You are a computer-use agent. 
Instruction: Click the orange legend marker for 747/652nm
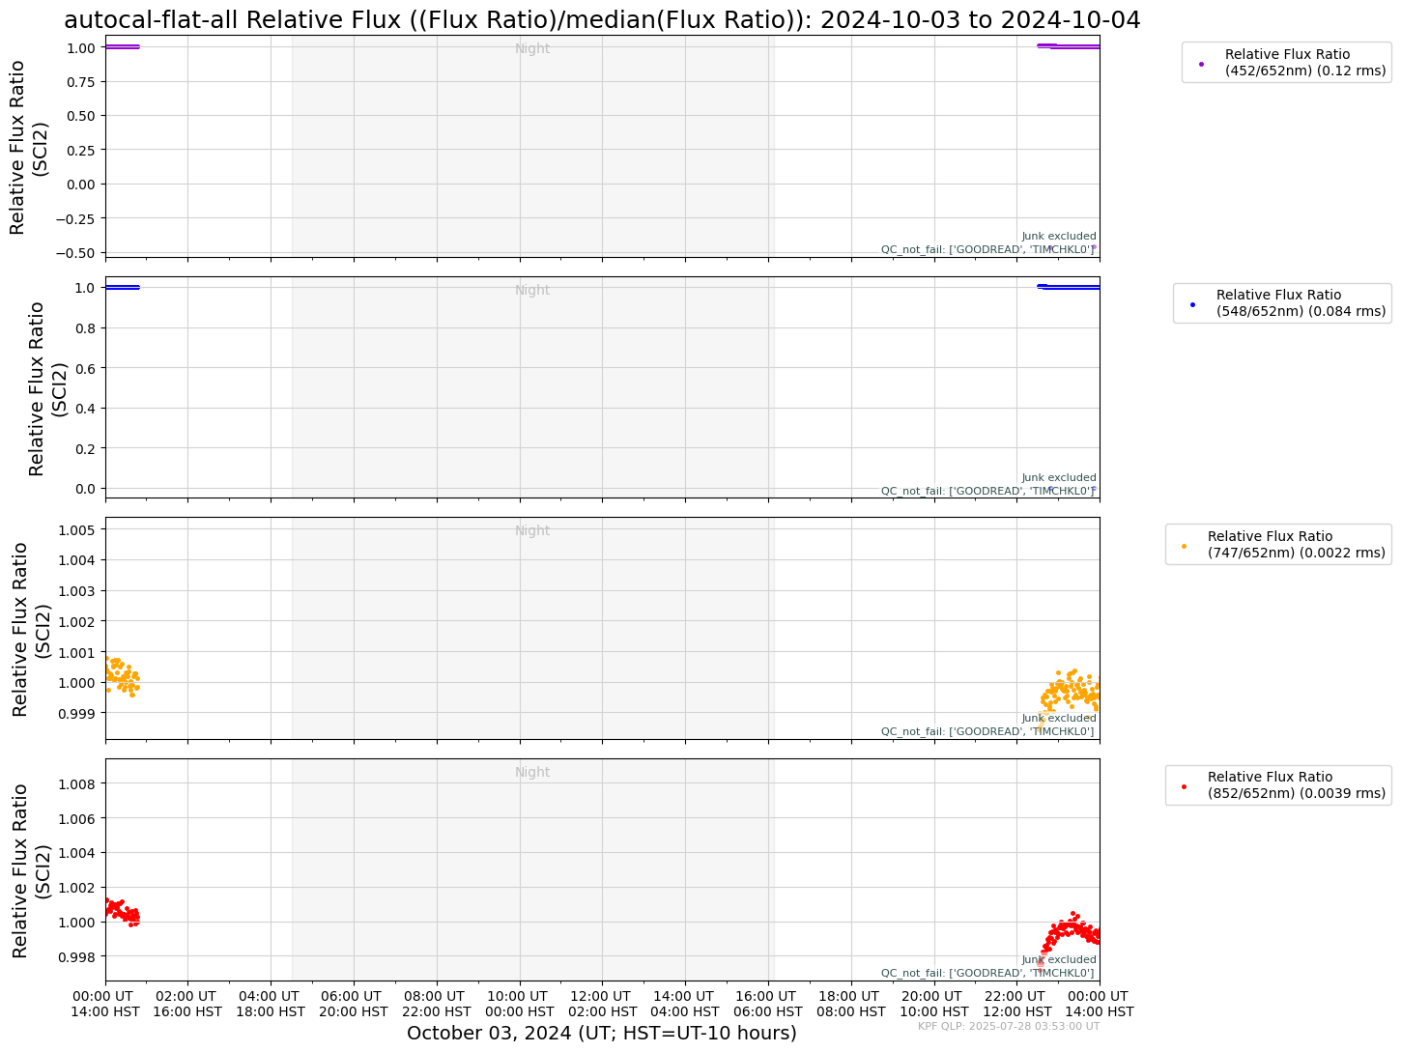pyautogui.click(x=1185, y=546)
